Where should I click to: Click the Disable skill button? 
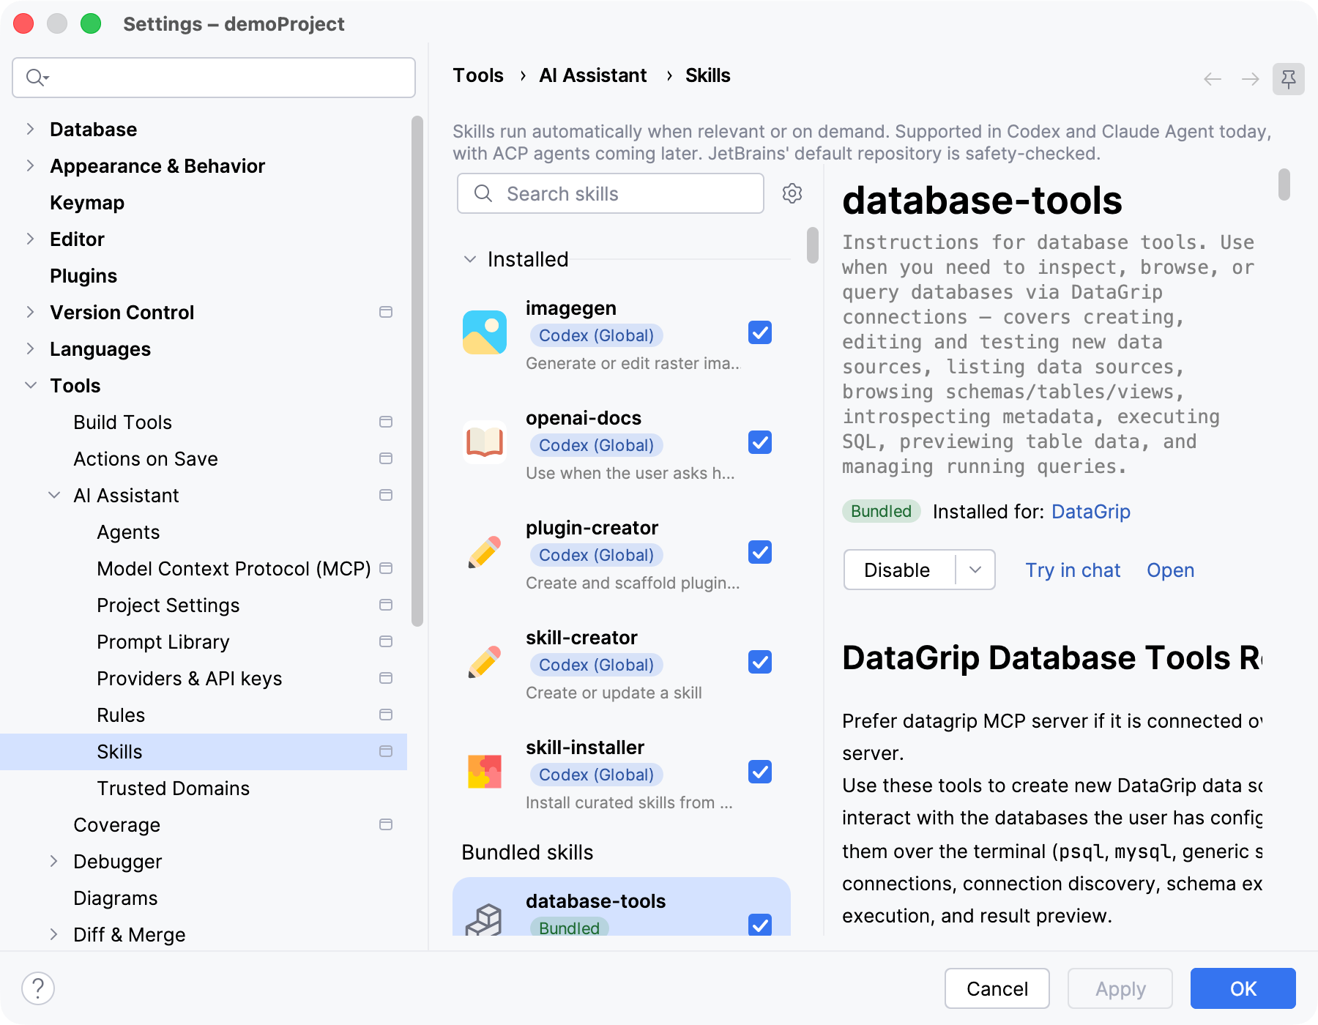click(x=899, y=570)
